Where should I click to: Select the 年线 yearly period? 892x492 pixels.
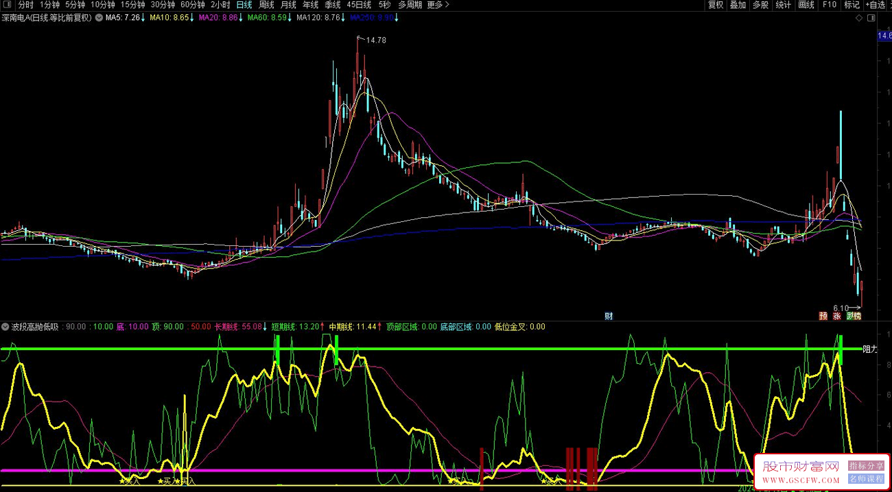[x=311, y=5]
